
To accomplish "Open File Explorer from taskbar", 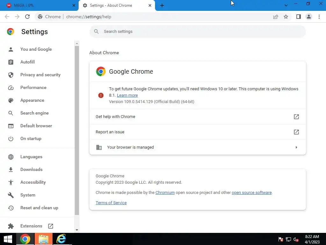I will coord(43,239).
